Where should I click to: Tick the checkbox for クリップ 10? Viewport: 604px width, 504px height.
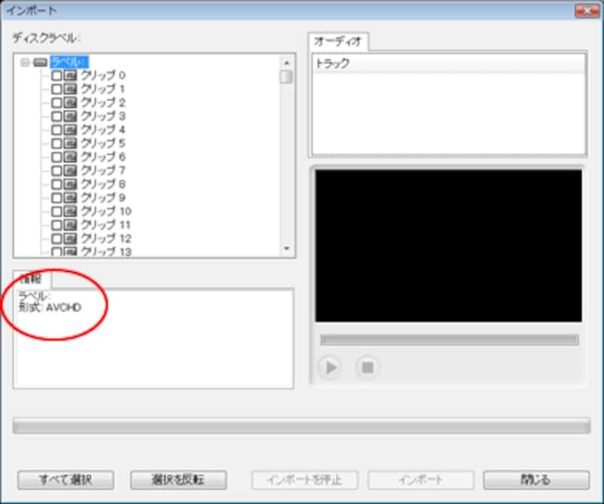tap(57, 212)
